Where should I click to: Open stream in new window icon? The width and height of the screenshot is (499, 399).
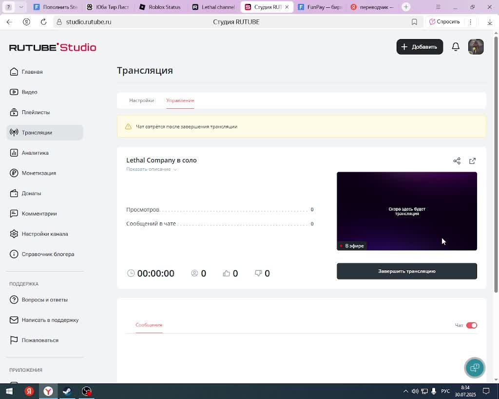pyautogui.click(x=473, y=161)
